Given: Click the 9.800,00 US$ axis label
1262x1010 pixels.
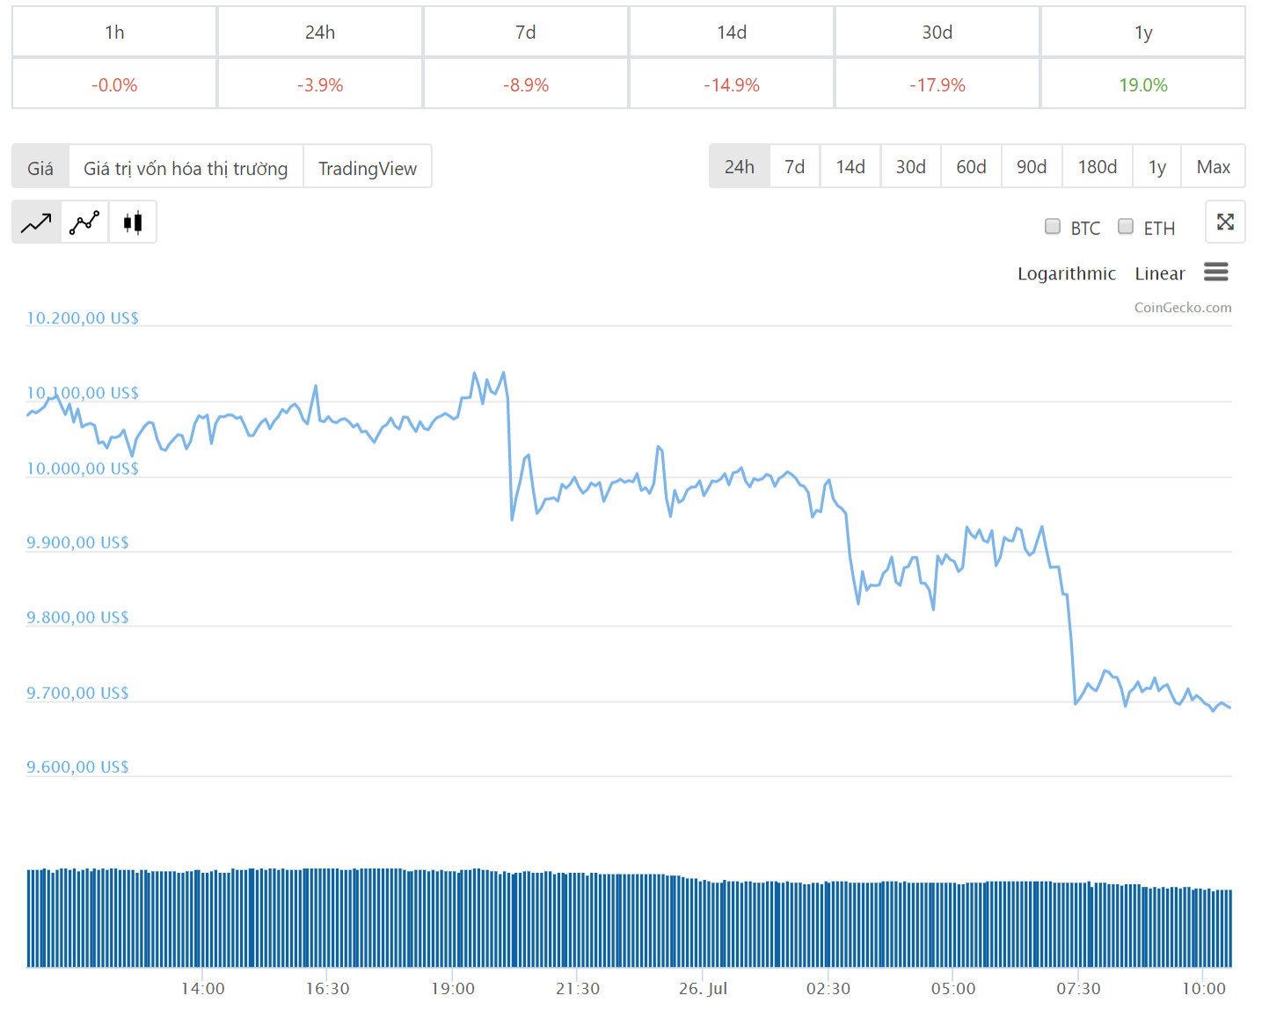Looking at the screenshot, I should [77, 617].
